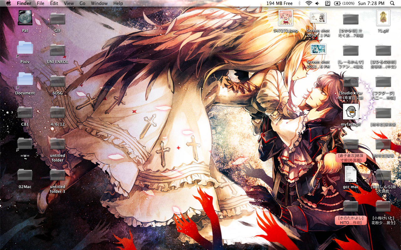Click the 194 MB Free memory indicator

(x=279, y=3)
